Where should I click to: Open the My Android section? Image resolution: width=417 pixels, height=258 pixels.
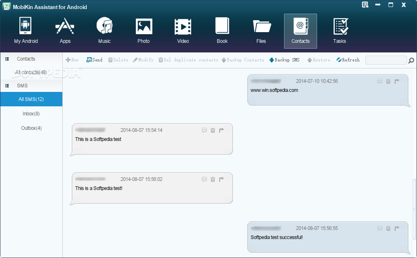(x=26, y=30)
